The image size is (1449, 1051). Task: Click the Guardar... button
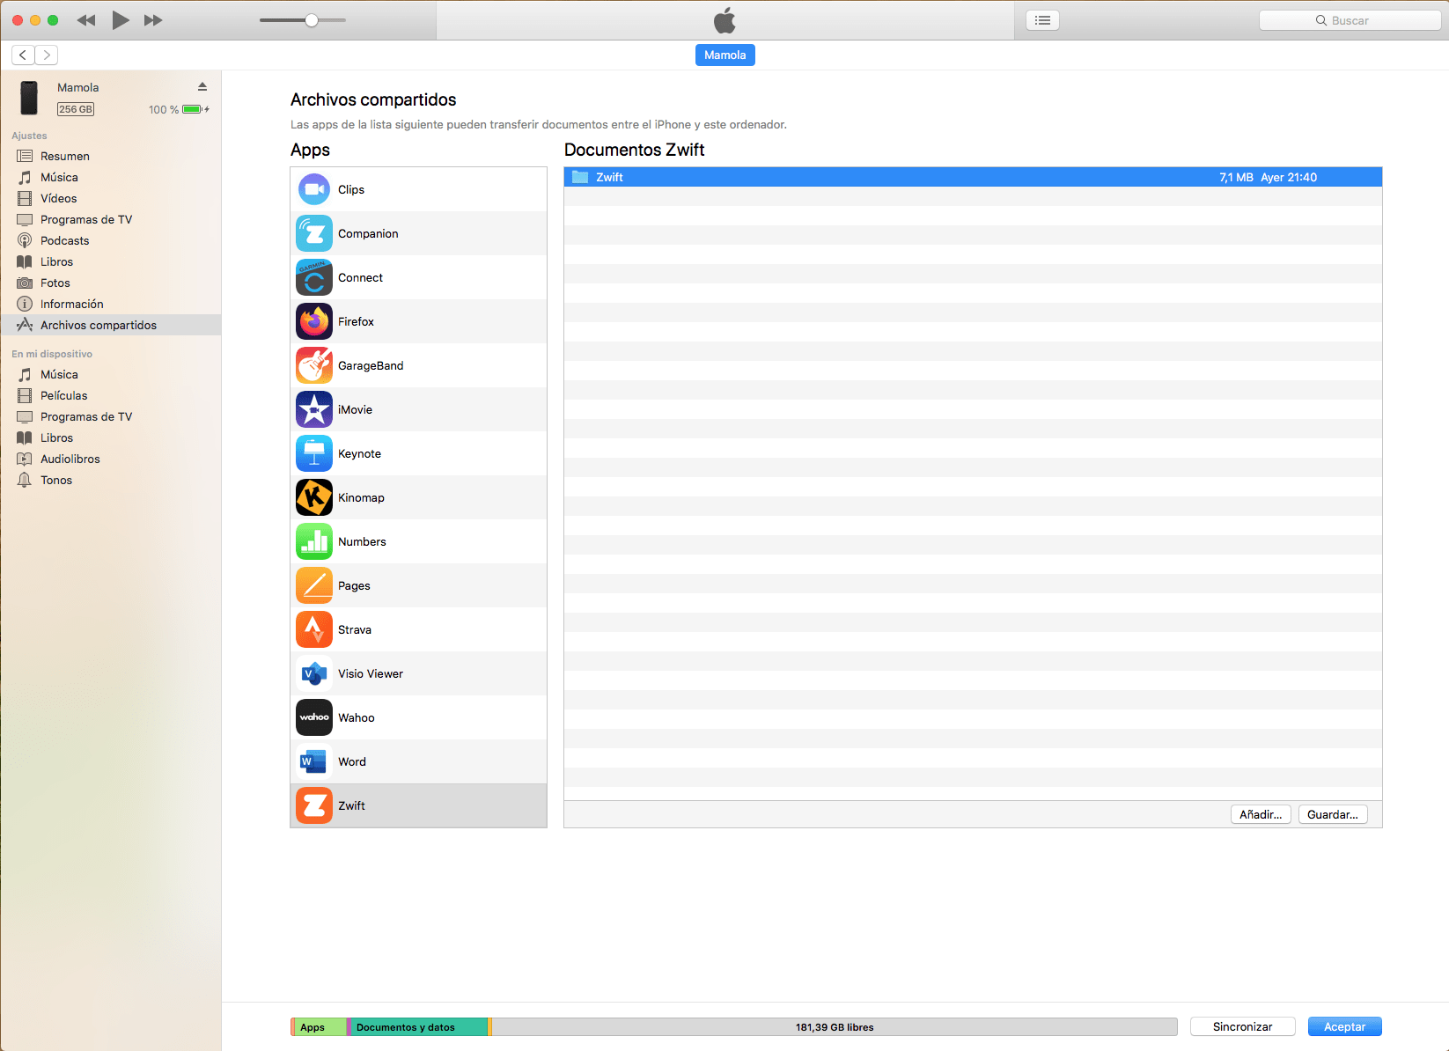point(1333,814)
